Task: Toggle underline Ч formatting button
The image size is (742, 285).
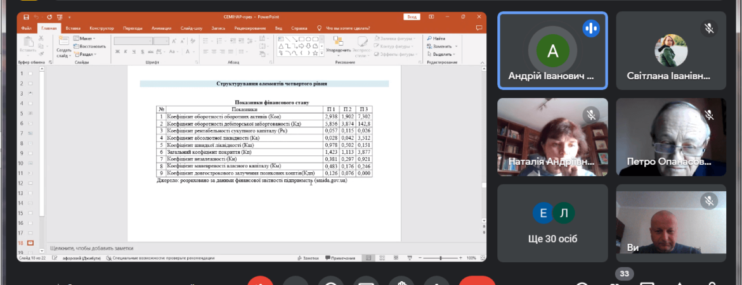Action: (x=134, y=51)
